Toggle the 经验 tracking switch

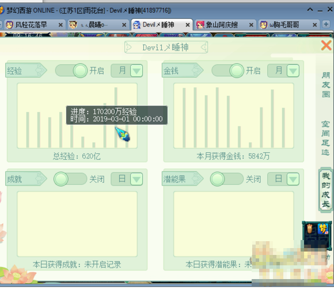(71, 71)
